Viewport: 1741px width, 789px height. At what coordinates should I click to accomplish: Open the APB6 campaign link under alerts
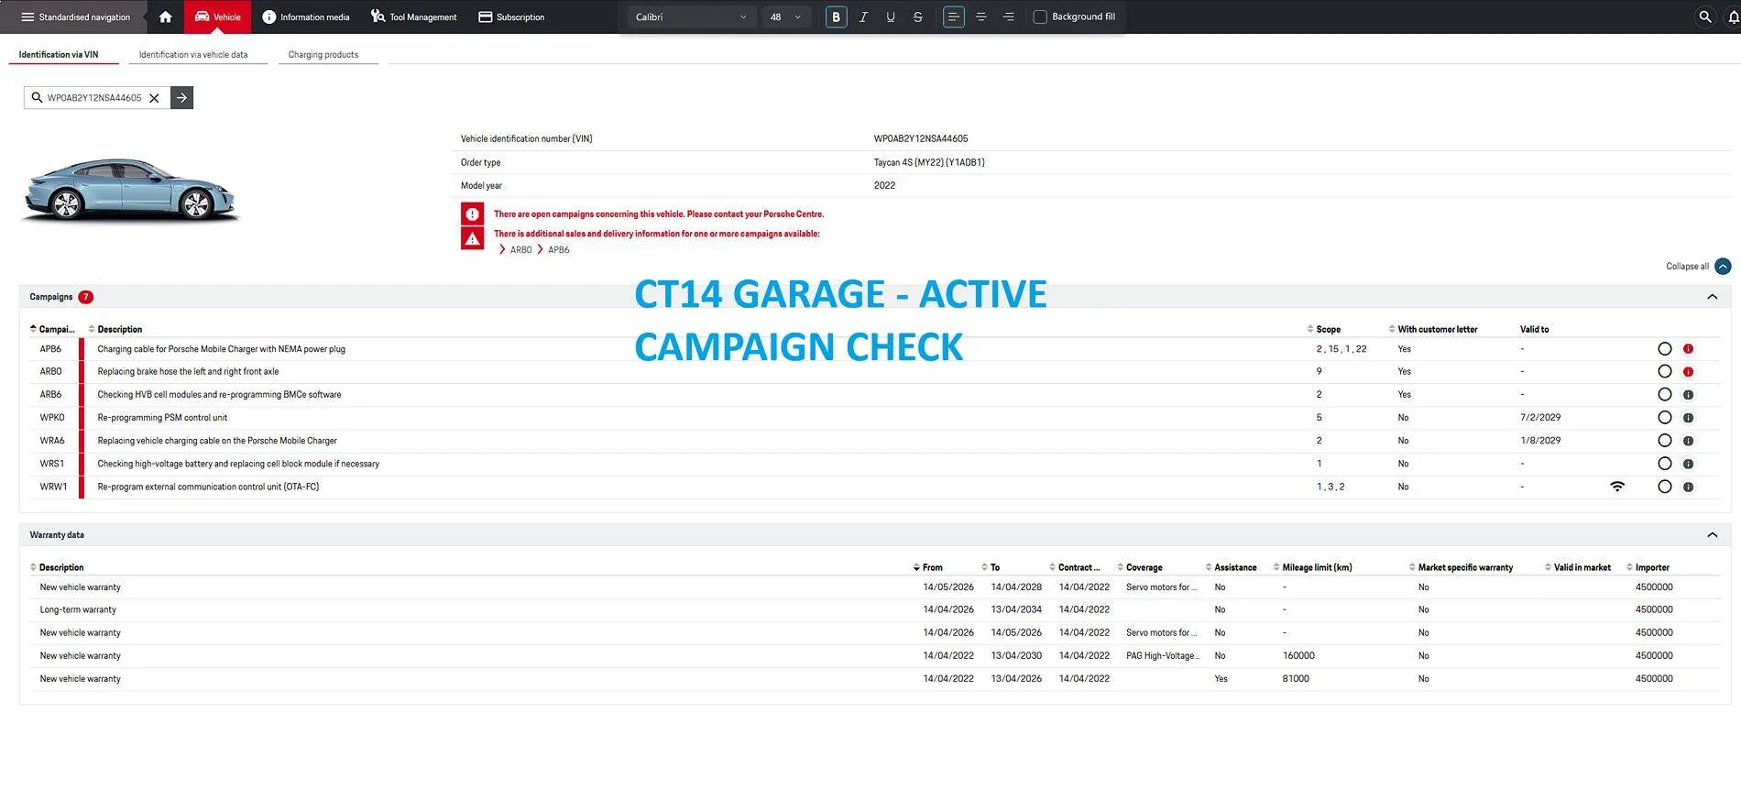[559, 250]
